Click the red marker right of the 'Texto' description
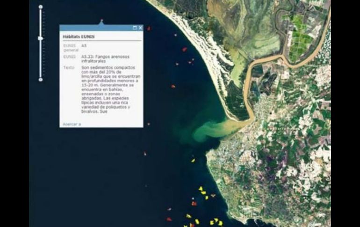Viewport: 360px width, 227px height. [x=173, y=86]
